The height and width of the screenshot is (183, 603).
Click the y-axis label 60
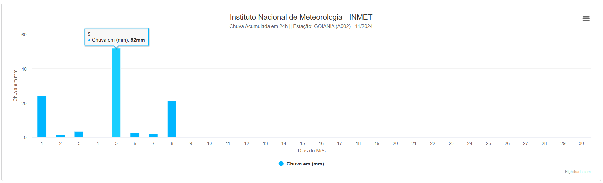[24, 35]
